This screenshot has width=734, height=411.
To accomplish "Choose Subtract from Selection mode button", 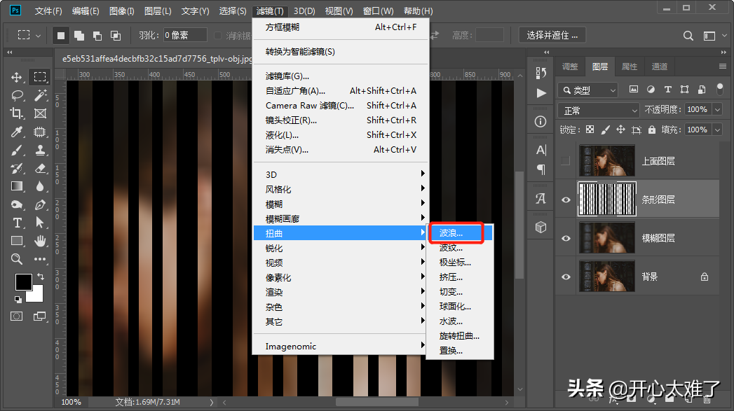I will [x=97, y=36].
